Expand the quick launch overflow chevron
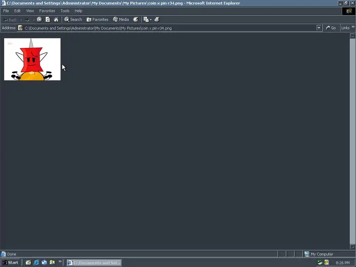This screenshot has width=356, height=267. click(60, 261)
